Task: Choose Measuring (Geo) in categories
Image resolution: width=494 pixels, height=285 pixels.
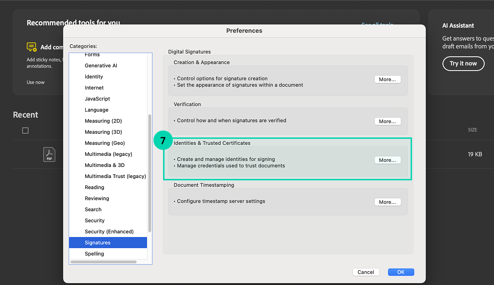Action: point(105,143)
